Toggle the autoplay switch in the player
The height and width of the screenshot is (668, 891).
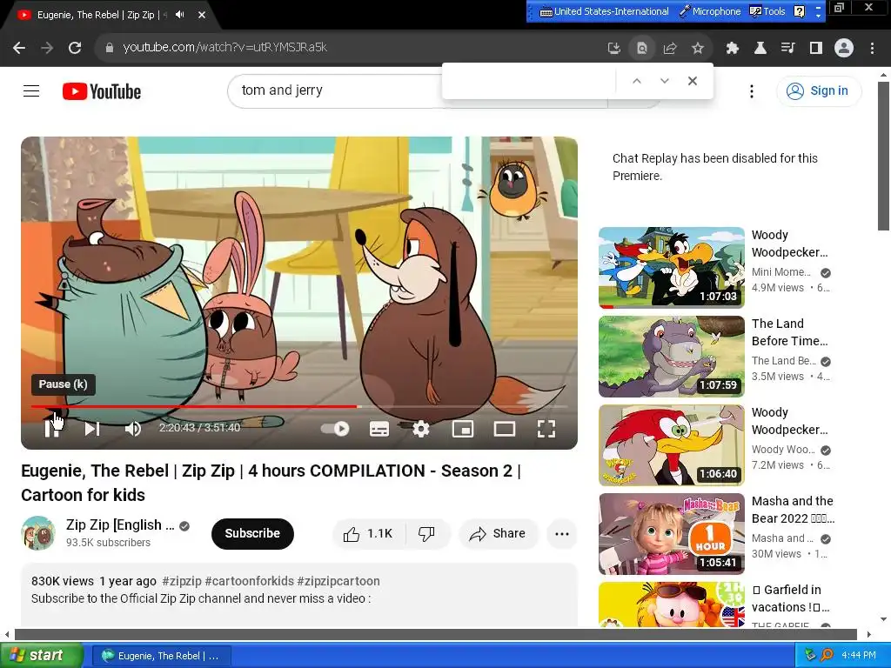coord(335,429)
